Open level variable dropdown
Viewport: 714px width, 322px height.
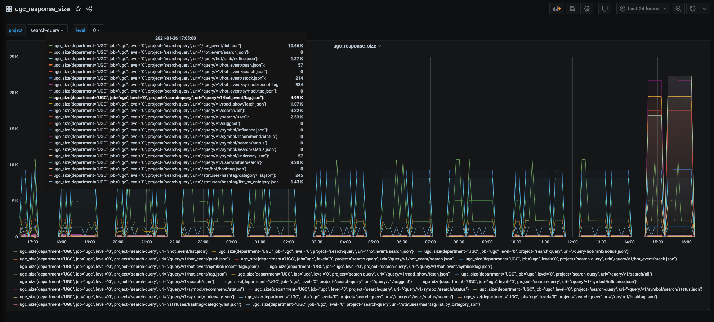pyautogui.click(x=97, y=30)
